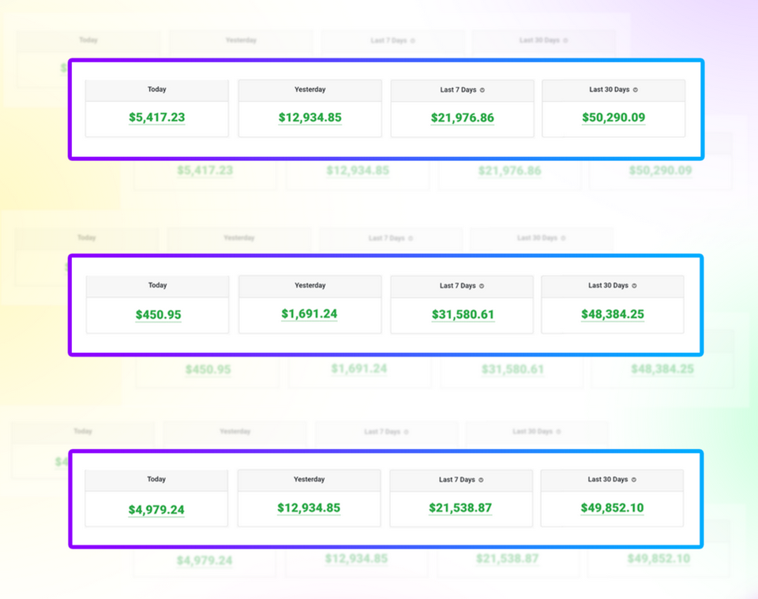Open the $50,290.09 Last 30 Days amount

[x=614, y=118]
